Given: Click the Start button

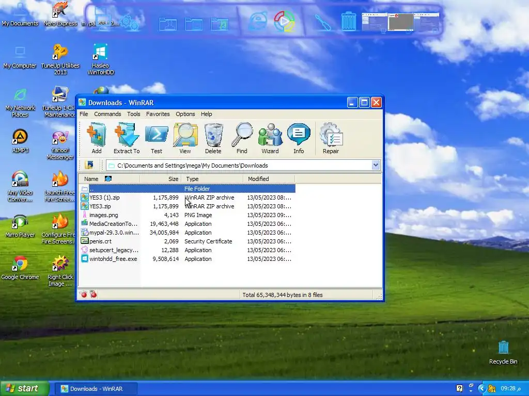Looking at the screenshot, I should pyautogui.click(x=24, y=389).
